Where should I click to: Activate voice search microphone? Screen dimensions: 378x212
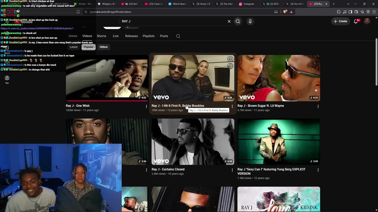(250, 21)
